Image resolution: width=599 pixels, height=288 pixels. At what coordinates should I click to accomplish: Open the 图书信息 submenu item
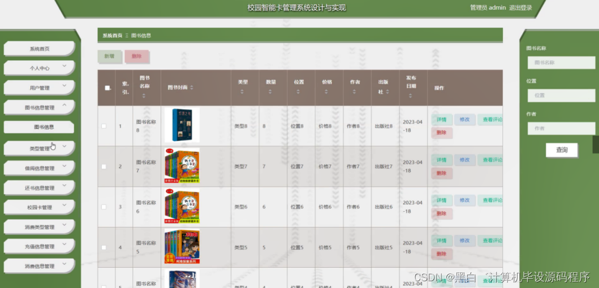coord(39,127)
